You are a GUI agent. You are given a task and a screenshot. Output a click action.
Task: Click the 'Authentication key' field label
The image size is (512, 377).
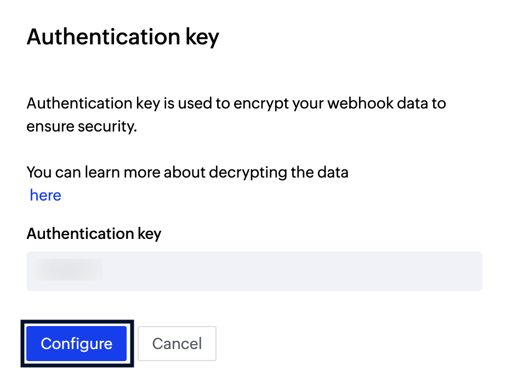point(94,233)
